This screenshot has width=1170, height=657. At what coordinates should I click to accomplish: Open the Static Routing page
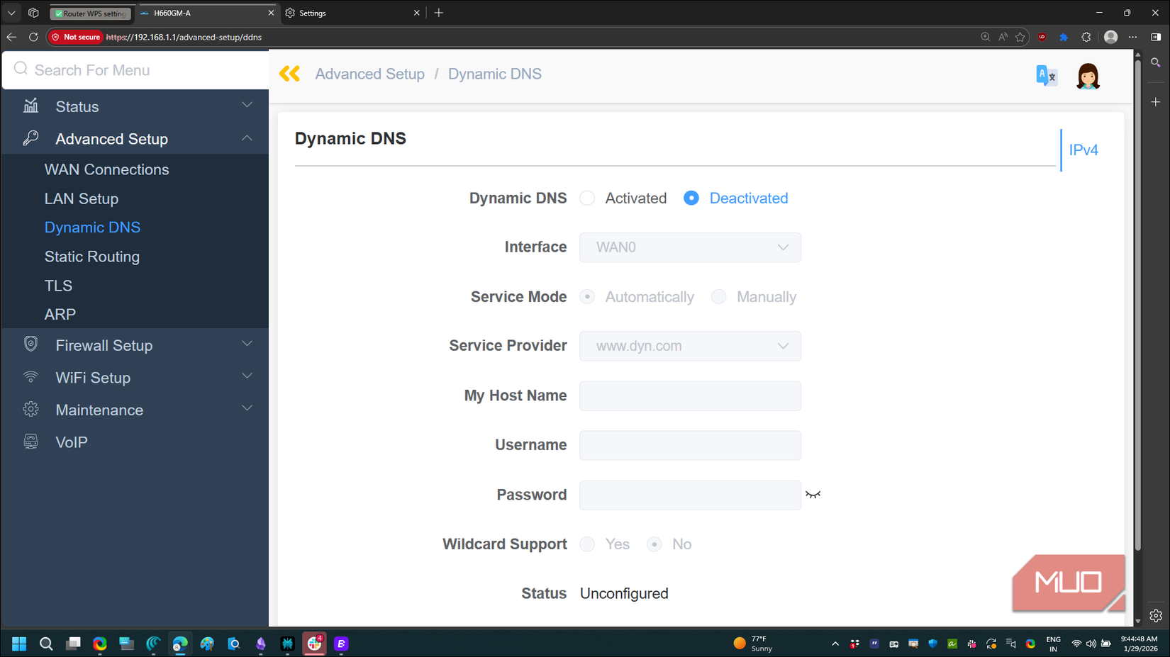point(91,256)
